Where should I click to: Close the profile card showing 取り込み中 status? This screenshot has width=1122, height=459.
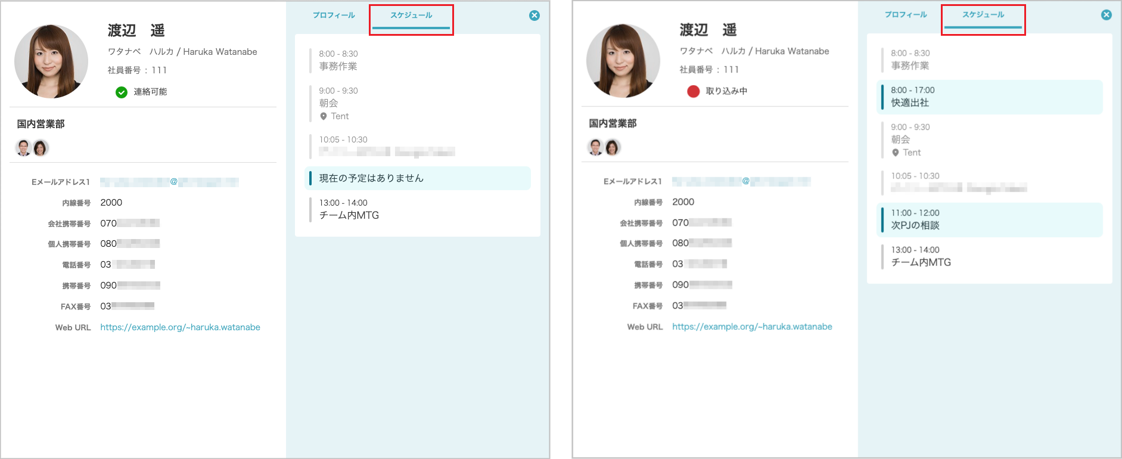(x=1107, y=15)
